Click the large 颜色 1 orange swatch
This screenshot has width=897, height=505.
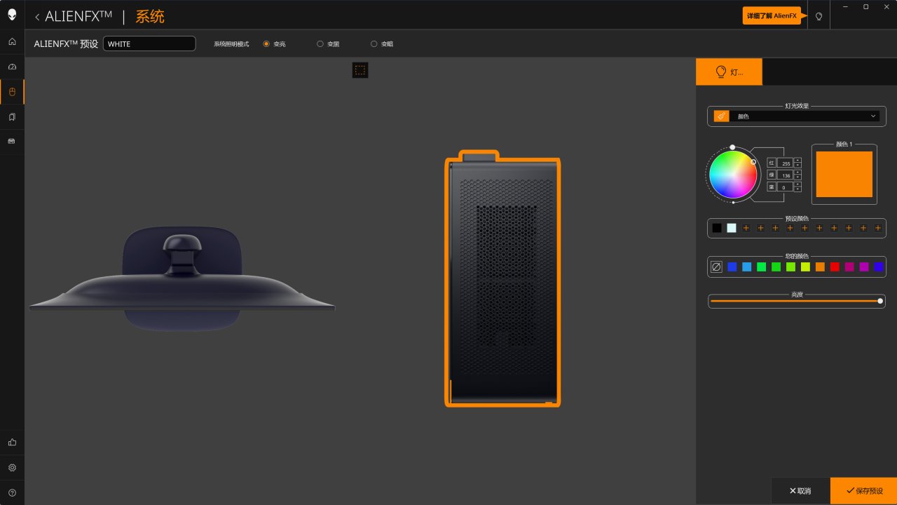844,175
